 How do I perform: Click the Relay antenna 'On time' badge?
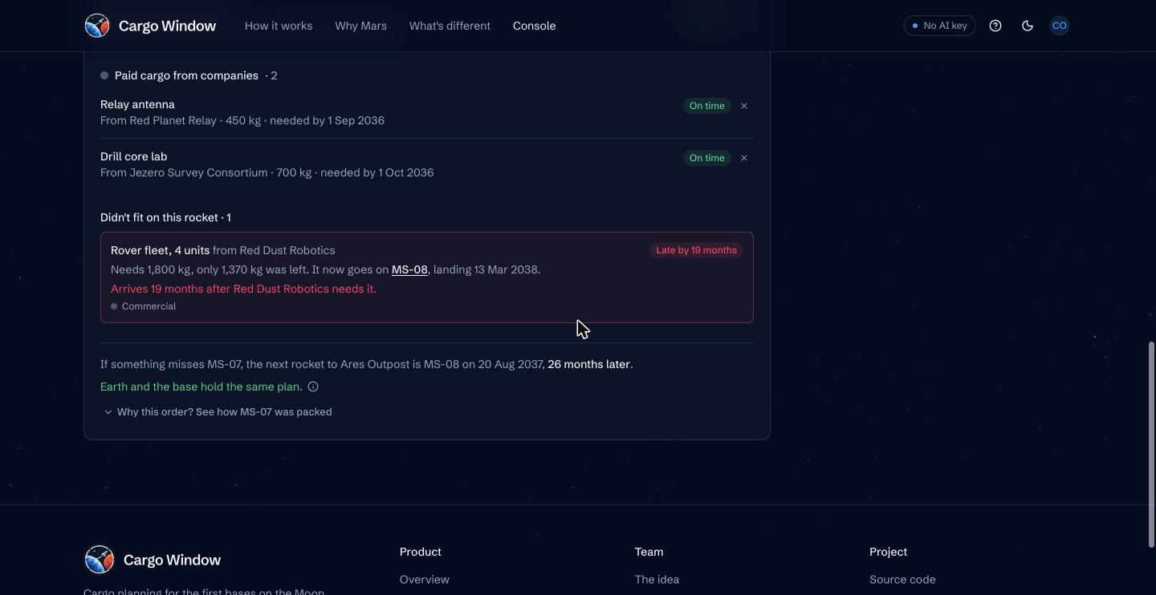707,106
